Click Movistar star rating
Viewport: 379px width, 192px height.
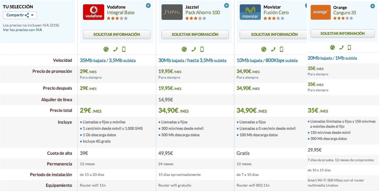coord(274,18)
